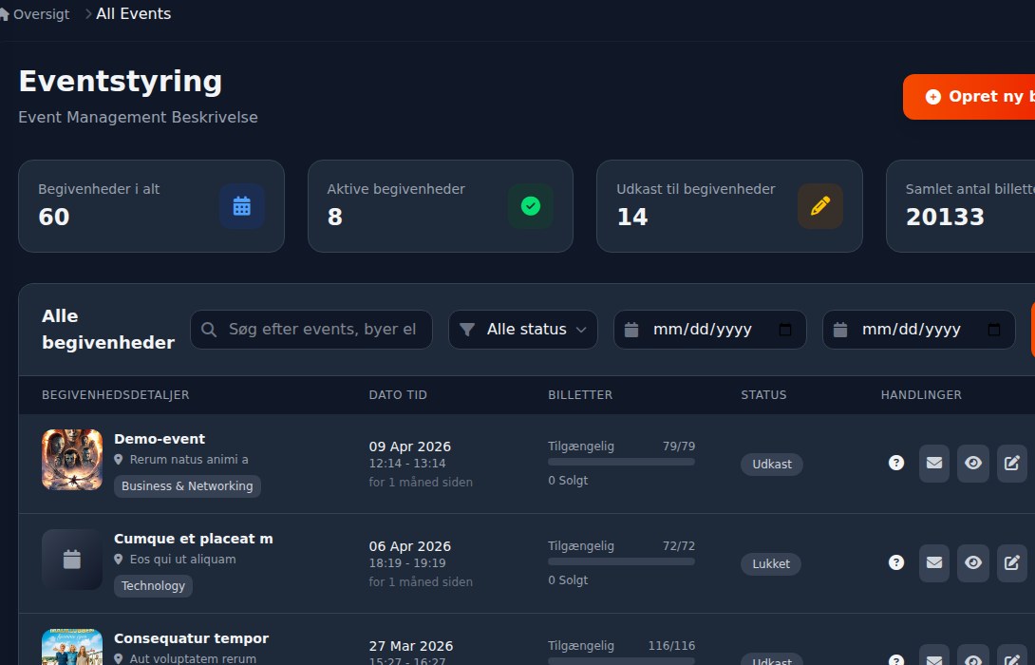Click mail icon for Demo-event row
The width and height of the screenshot is (1035, 665).
(934, 464)
